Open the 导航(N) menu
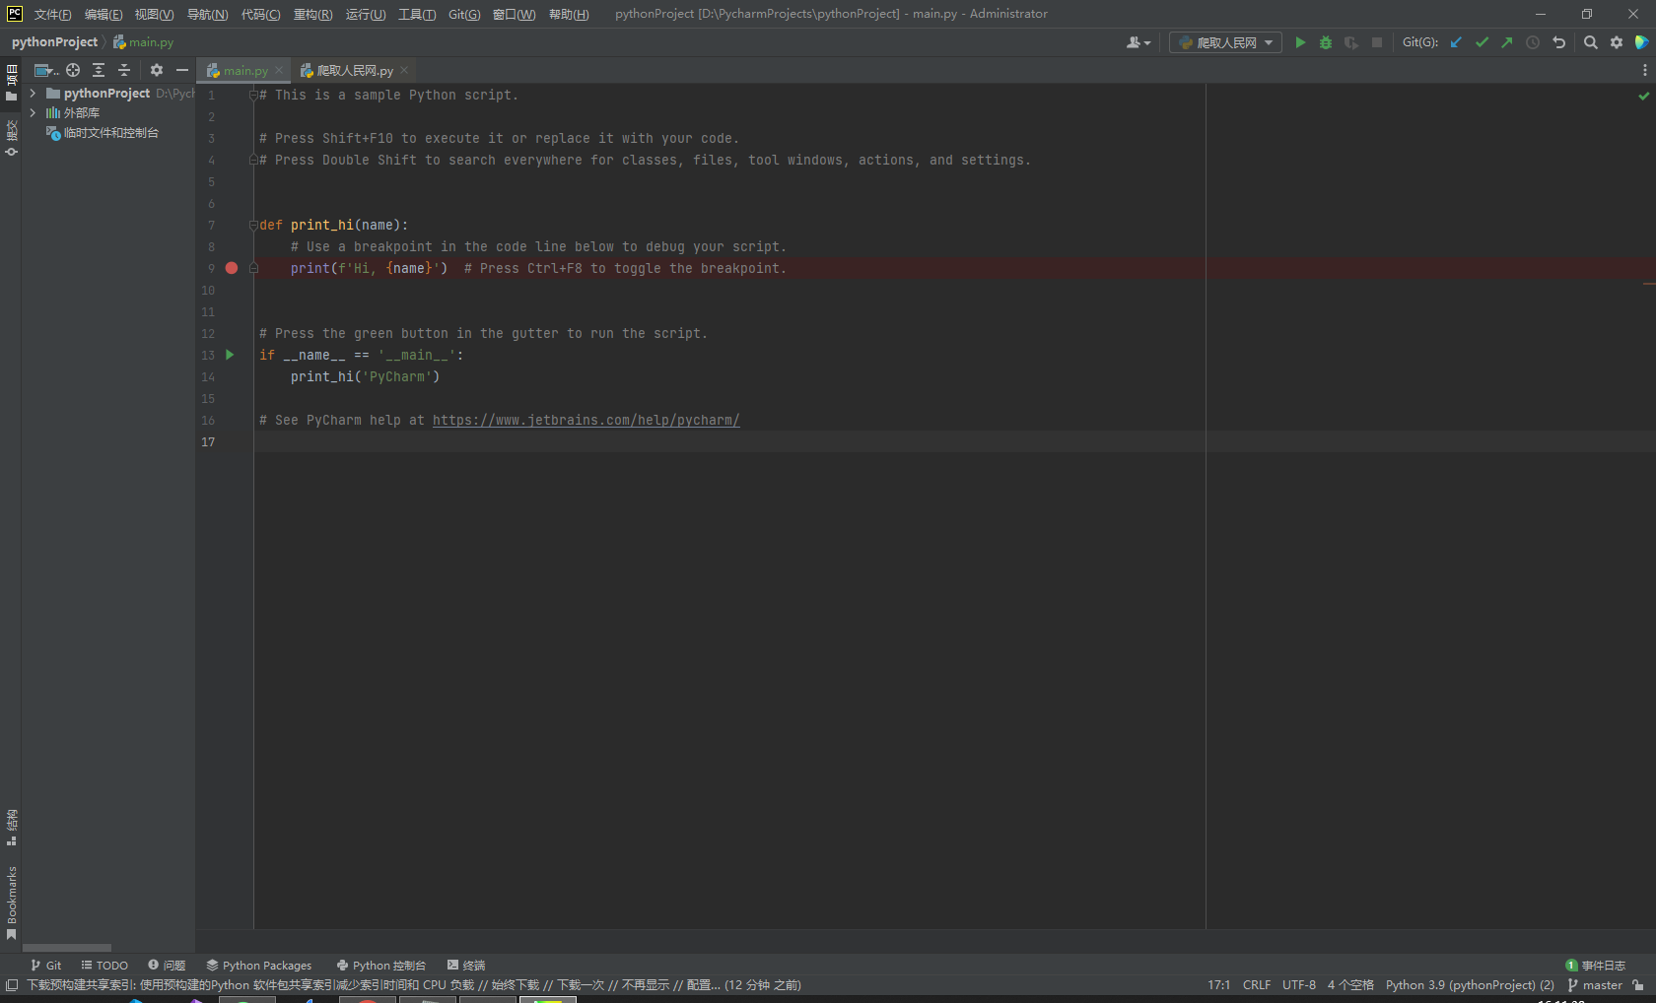Viewport: 1656px width, 1003px height. click(x=207, y=14)
